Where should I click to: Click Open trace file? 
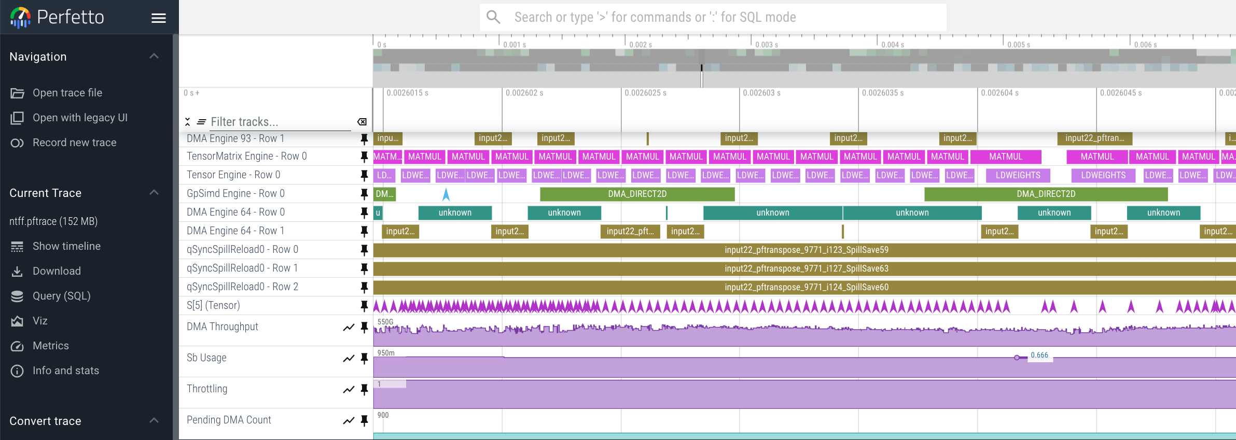coord(67,93)
